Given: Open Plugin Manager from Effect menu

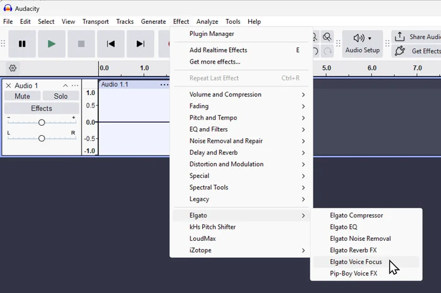Looking at the screenshot, I should pyautogui.click(x=241, y=34).
